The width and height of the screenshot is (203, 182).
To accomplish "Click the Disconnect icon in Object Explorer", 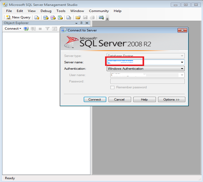I will click(x=33, y=28).
